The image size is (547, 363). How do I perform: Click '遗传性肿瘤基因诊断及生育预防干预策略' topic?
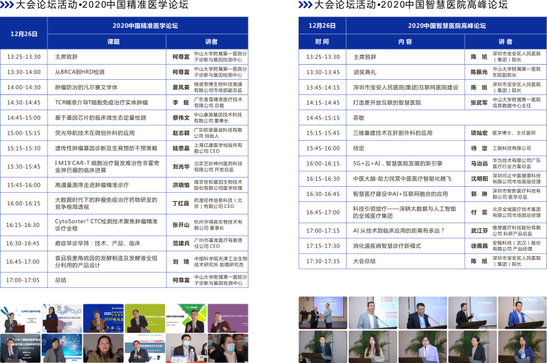[106, 148]
